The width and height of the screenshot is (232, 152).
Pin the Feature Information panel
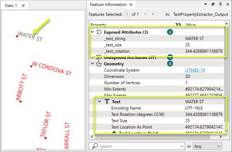pyautogui.click(x=221, y=5)
